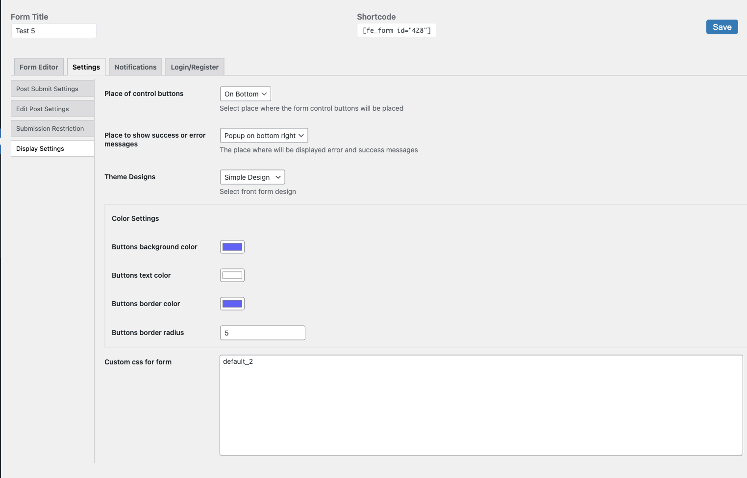Click into the Custom css for form textarea
Image resolution: width=747 pixels, height=478 pixels.
(x=481, y=405)
